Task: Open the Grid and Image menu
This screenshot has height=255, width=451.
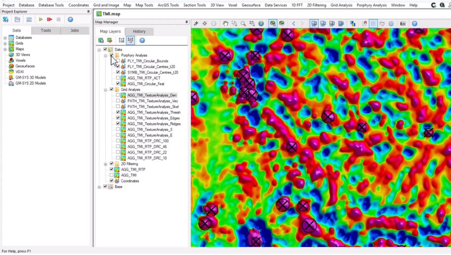Action: [x=106, y=5]
